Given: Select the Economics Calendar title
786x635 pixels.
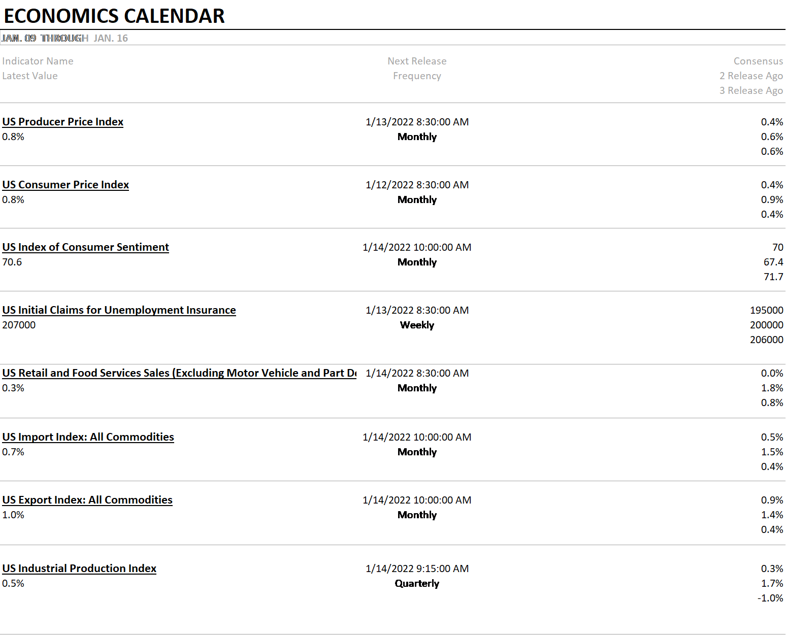Looking at the screenshot, I should pyautogui.click(x=114, y=16).
